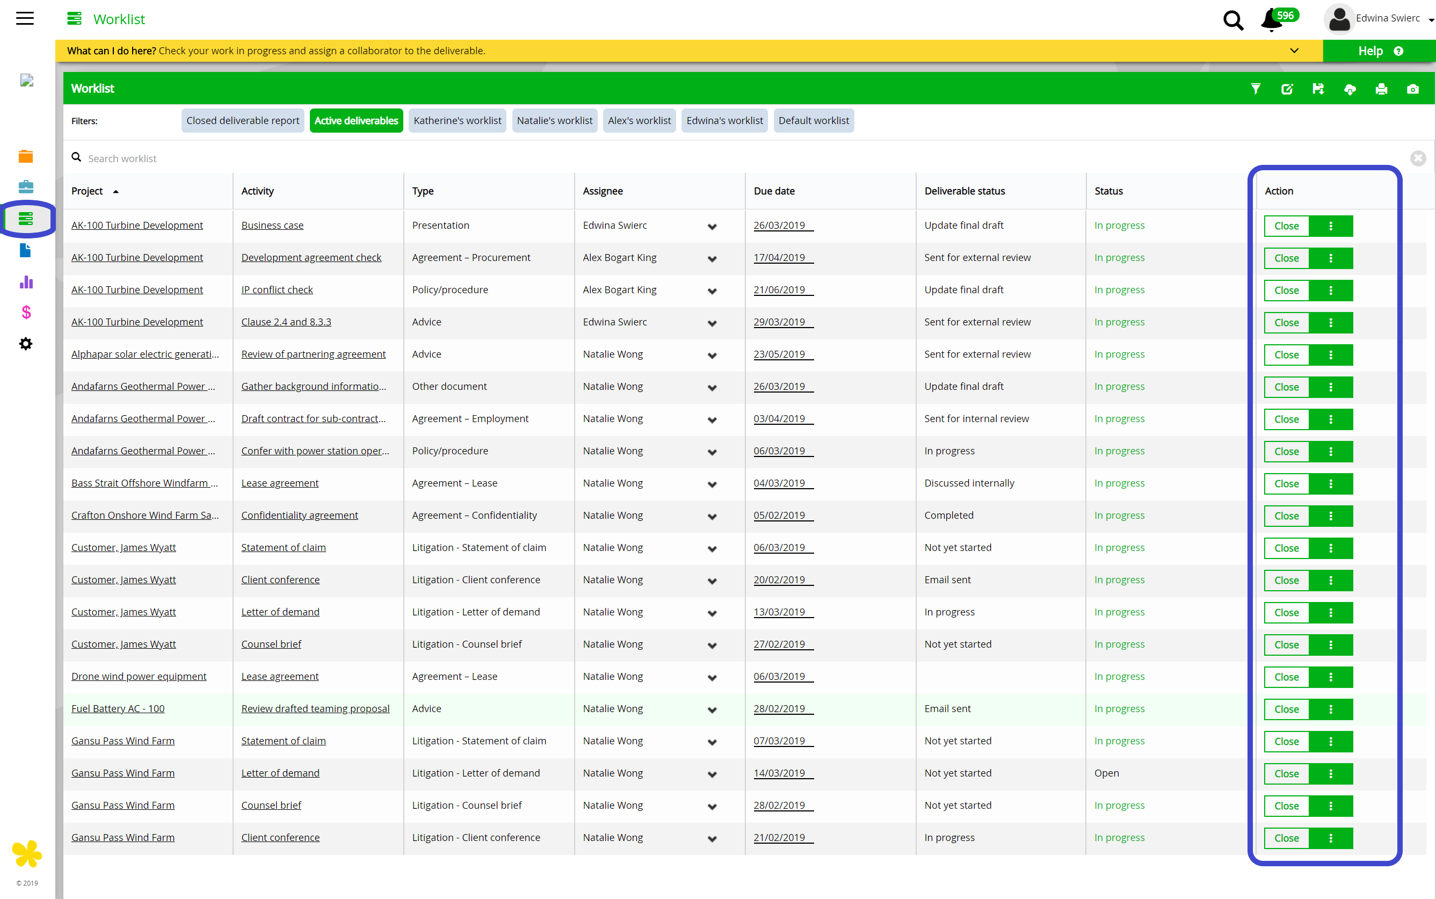Open the dollar sign billing icon in sidebar
The height and width of the screenshot is (899, 1436).
(x=26, y=312)
